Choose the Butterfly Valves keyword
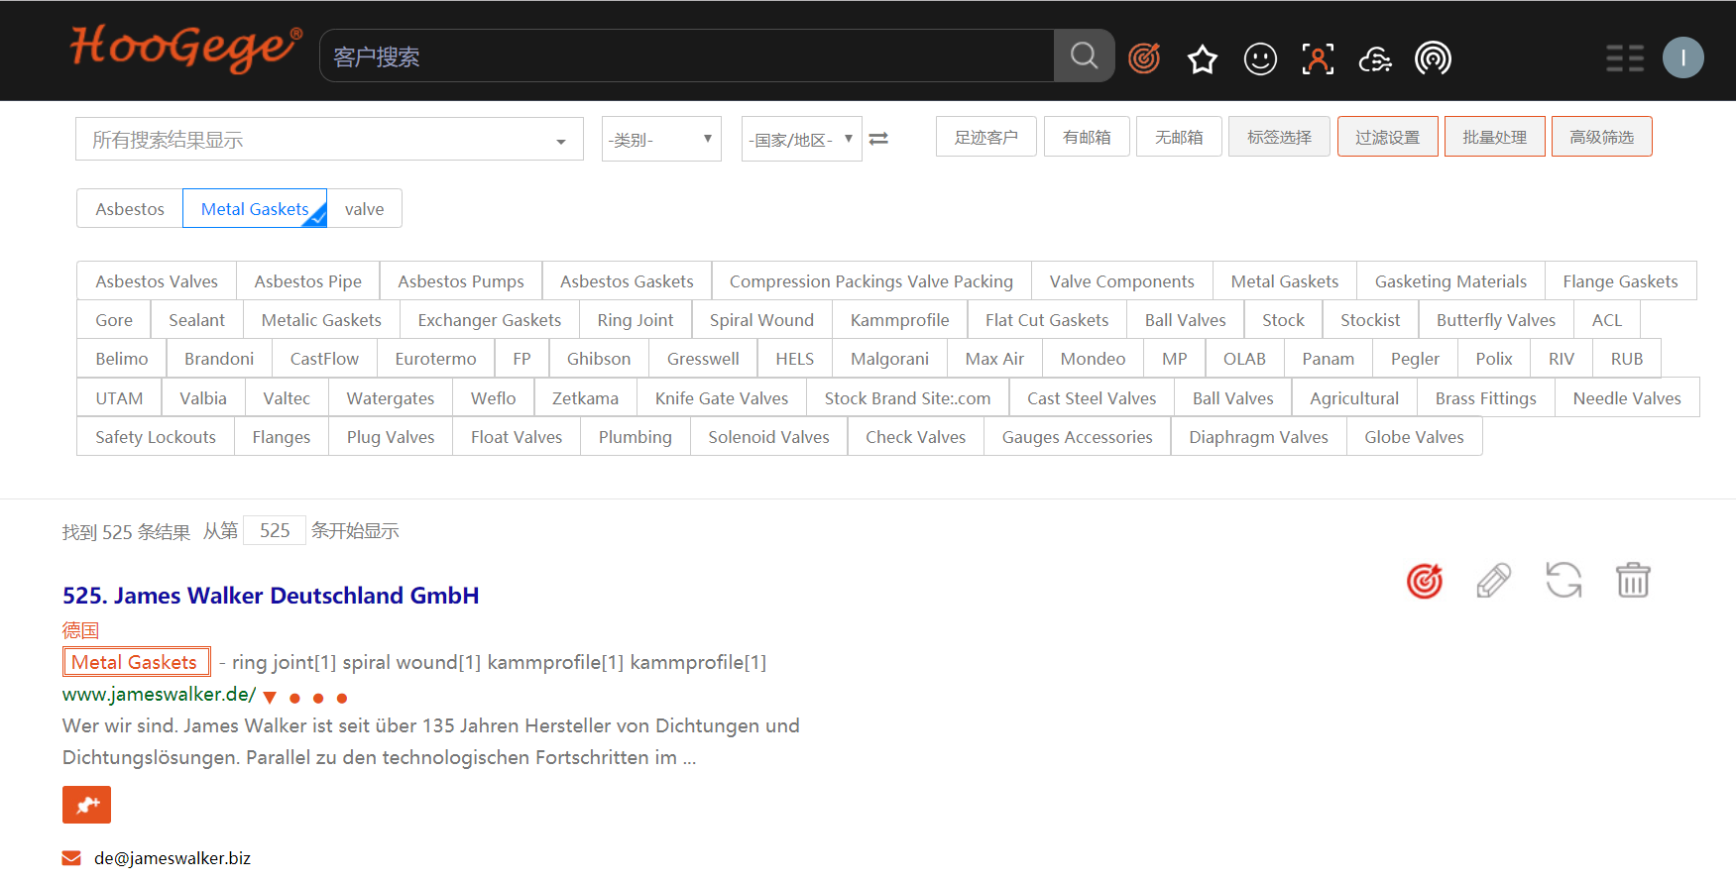 pyautogui.click(x=1495, y=320)
